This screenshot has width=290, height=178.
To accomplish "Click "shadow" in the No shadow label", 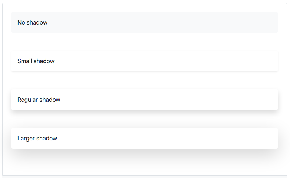I will 37,22.
